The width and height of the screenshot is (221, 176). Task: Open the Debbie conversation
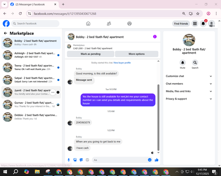31,117
